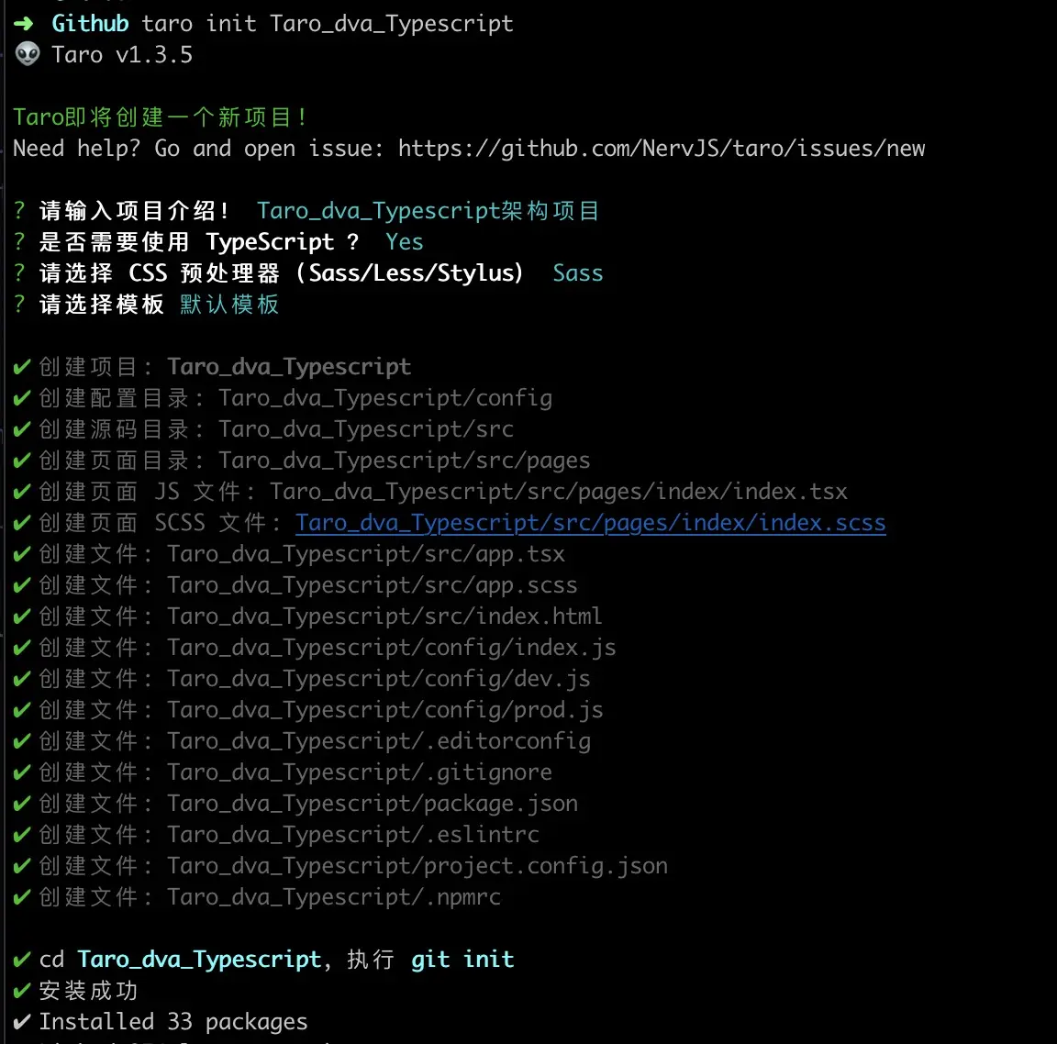Click the question mark before '请选择模板'
This screenshot has width=1057, height=1044.
point(19,305)
